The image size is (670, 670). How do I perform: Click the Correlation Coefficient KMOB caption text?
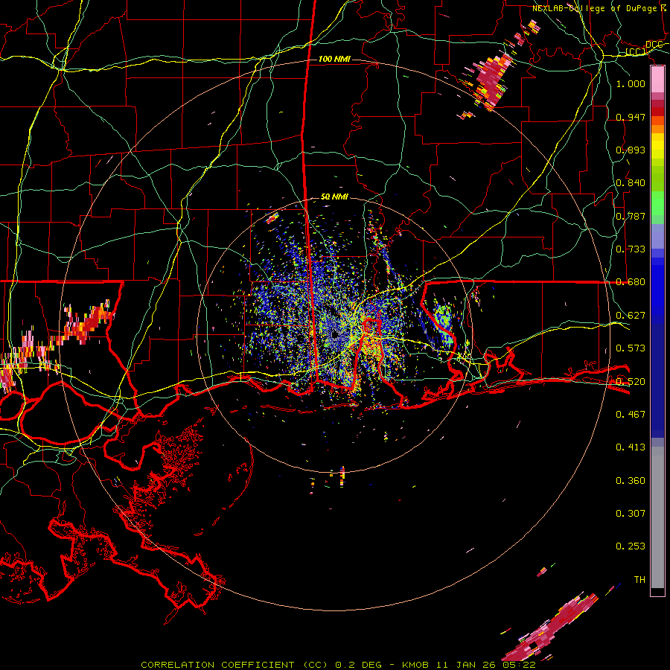coord(338,665)
